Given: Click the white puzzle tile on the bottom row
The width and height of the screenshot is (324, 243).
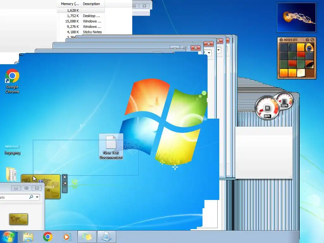Looking at the screenshot, I should [301, 73].
